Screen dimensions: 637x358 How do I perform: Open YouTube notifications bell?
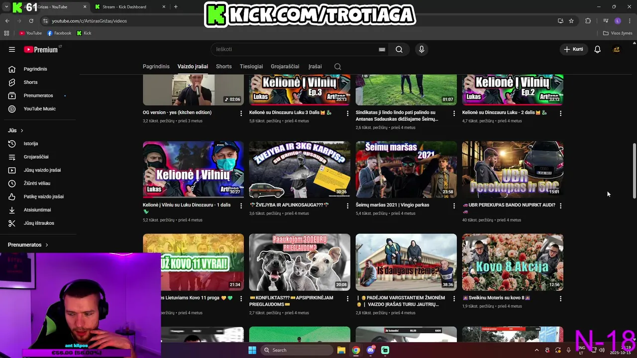click(x=597, y=49)
